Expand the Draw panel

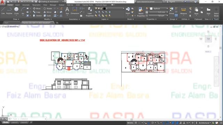coord(16,19)
